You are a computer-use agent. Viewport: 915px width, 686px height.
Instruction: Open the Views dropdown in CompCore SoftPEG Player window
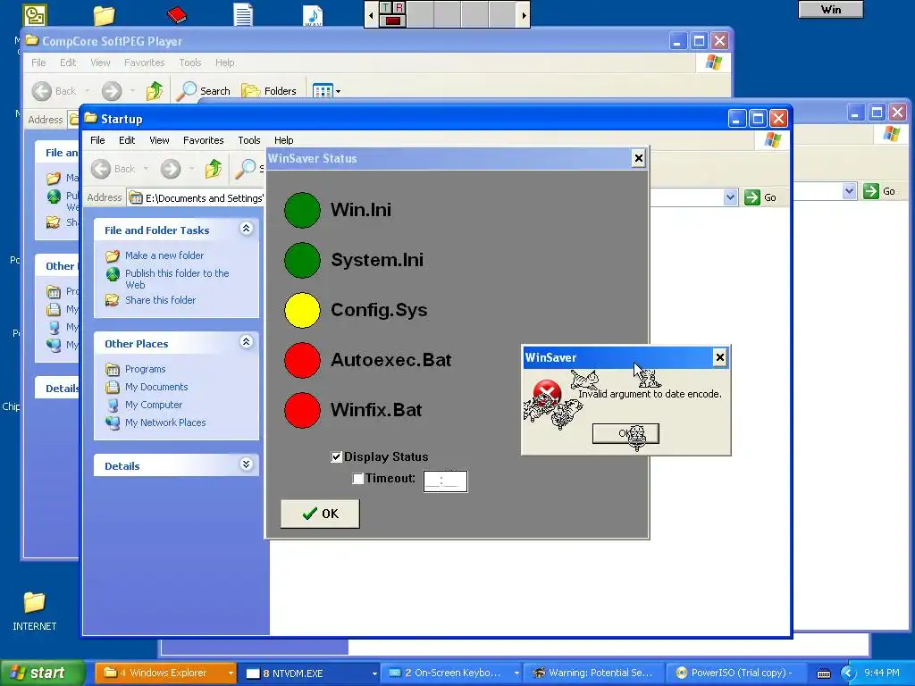pos(338,92)
